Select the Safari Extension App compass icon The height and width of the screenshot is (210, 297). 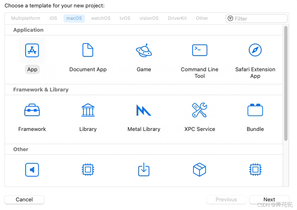(x=255, y=50)
